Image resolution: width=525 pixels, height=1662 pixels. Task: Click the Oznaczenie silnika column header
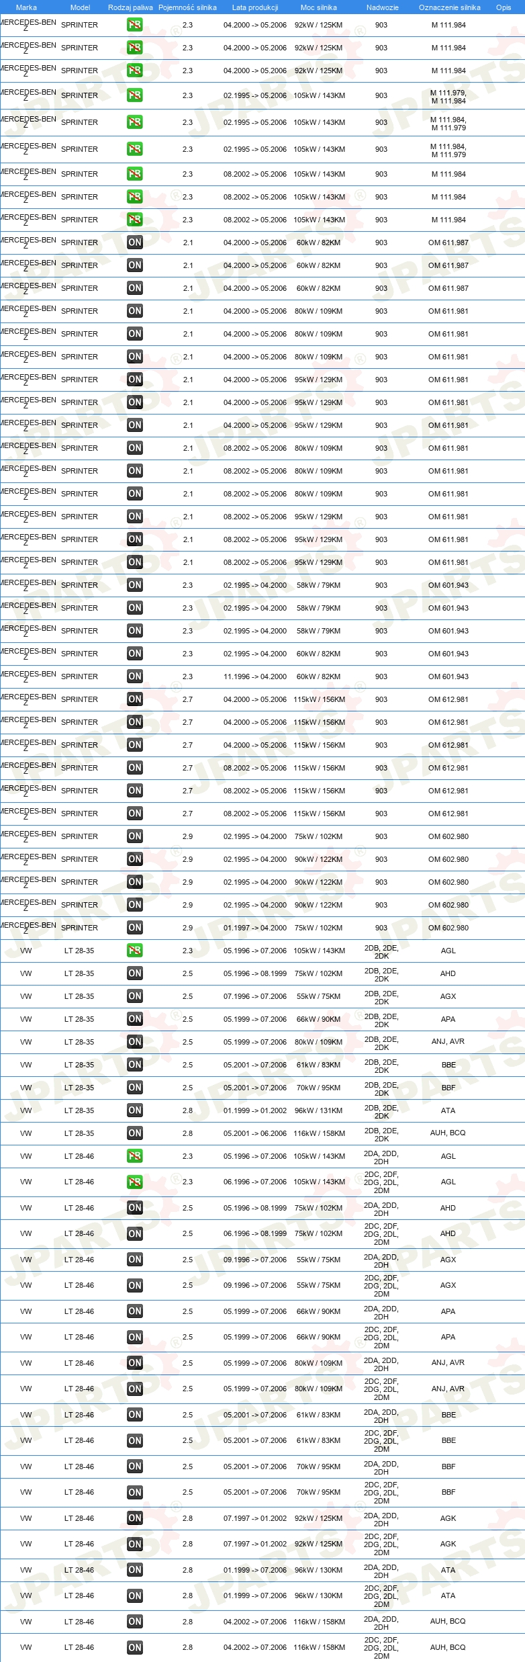(449, 7)
